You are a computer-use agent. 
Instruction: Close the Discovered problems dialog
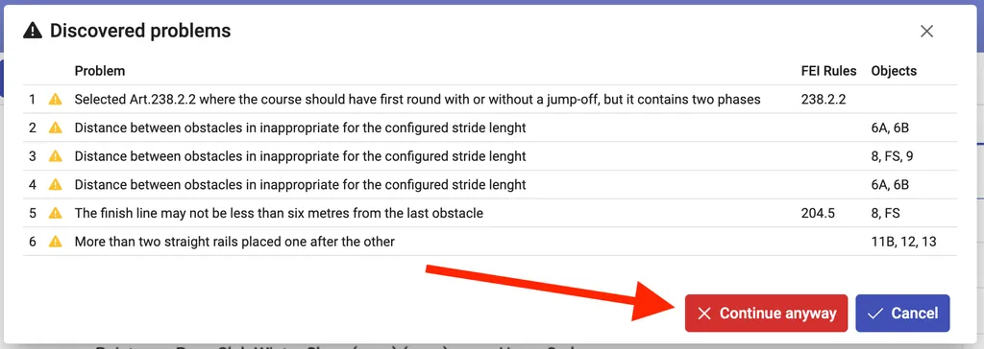(926, 32)
